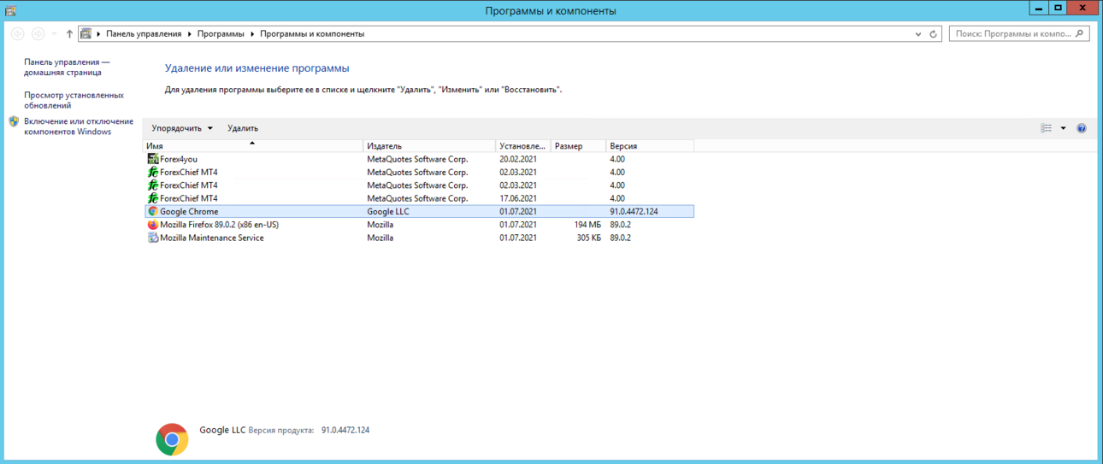
Task: Sort by the Установлено column header
Action: click(x=523, y=146)
